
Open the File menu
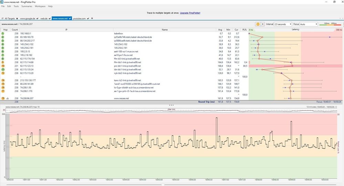coord(3,6)
